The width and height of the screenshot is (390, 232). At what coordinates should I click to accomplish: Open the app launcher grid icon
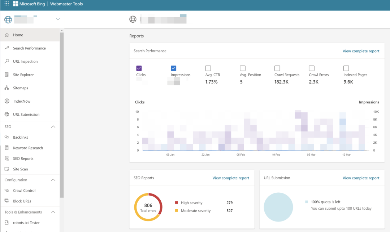coord(6,4)
